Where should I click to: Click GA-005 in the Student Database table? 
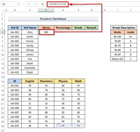pyautogui.click(x=15, y=50)
